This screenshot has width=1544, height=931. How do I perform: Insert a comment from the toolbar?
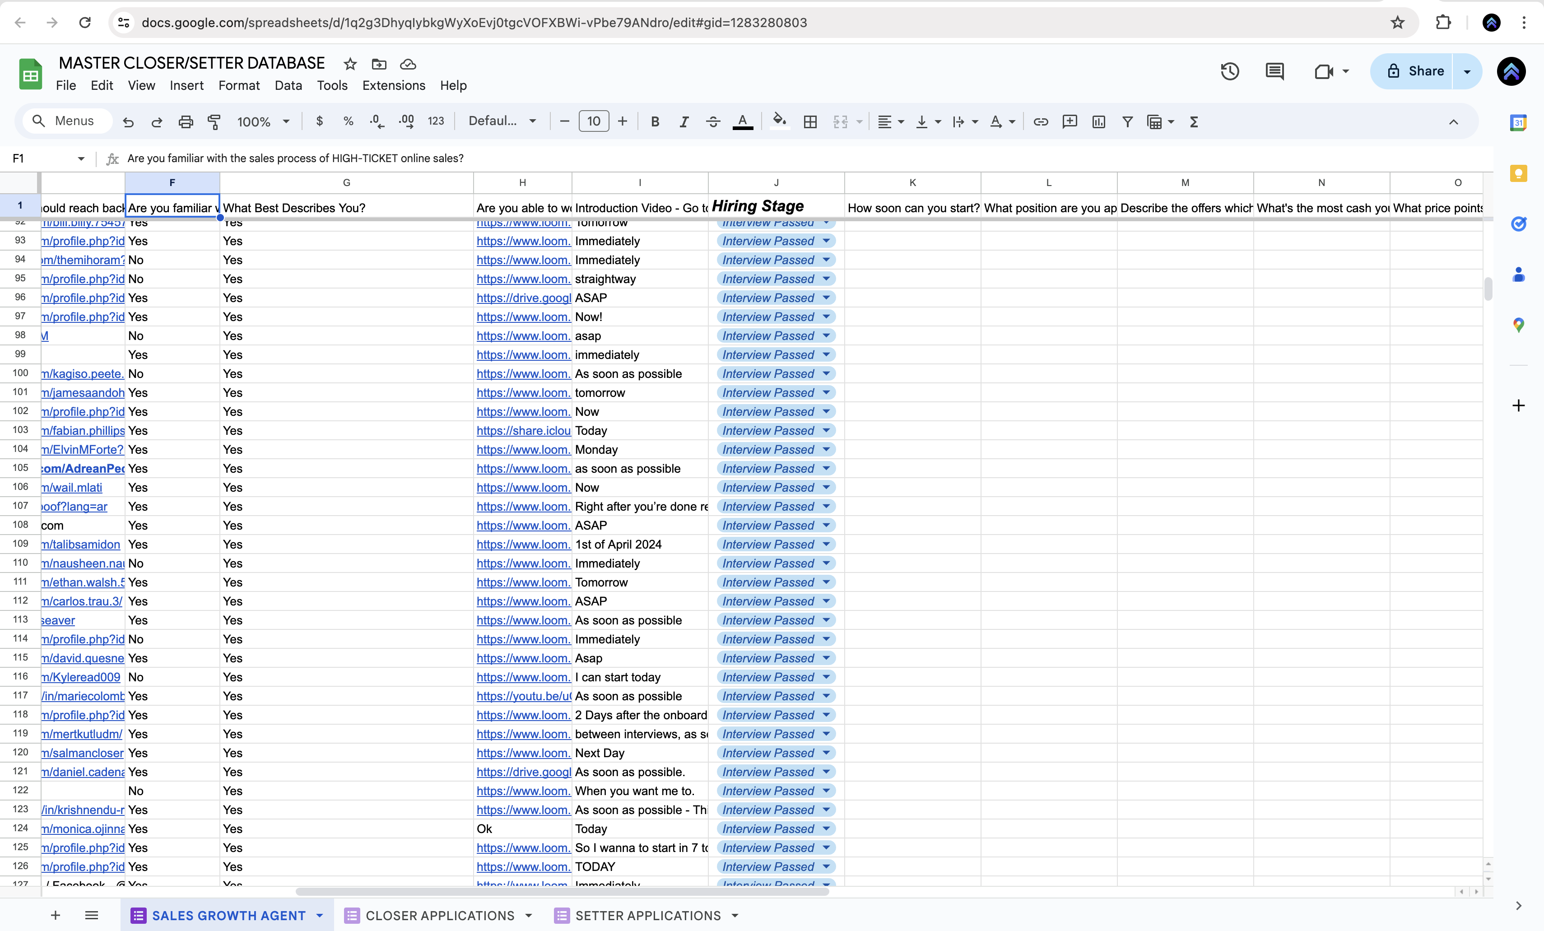pyautogui.click(x=1070, y=121)
